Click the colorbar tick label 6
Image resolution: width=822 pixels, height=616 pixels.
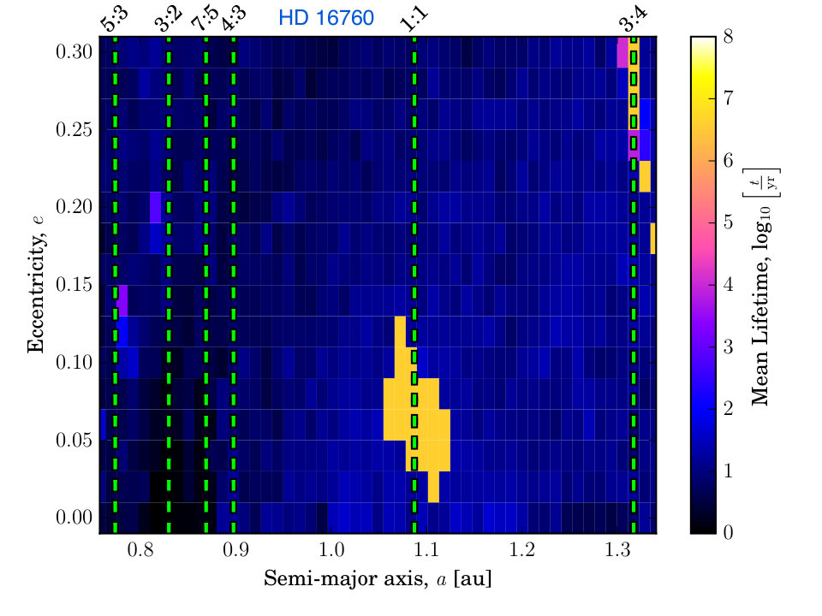pos(728,160)
